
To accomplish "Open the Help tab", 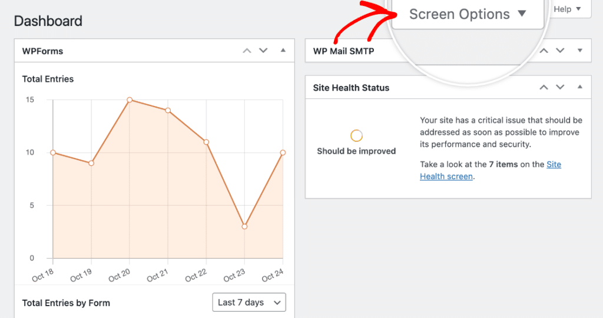I will click(x=568, y=9).
